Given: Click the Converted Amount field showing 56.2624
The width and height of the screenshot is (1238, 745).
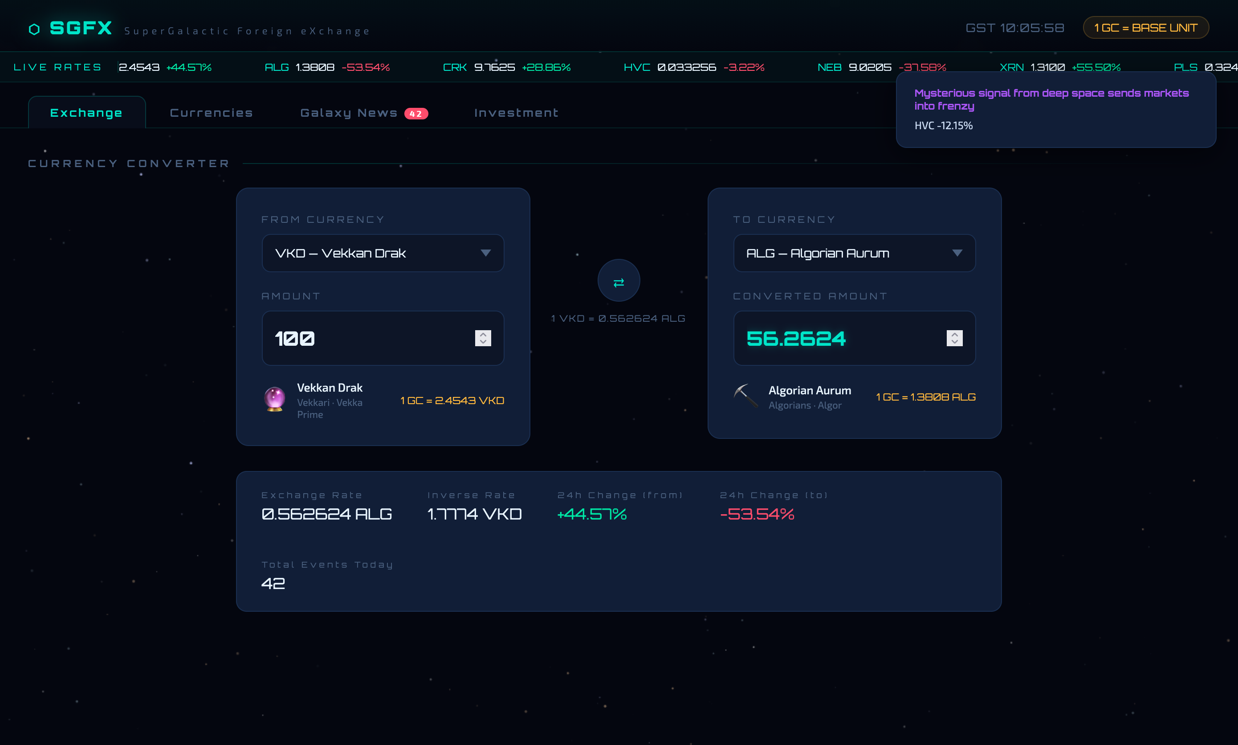Looking at the screenshot, I should click(x=854, y=338).
